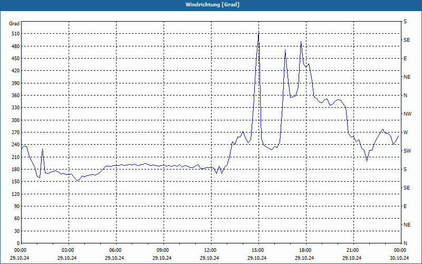This screenshot has height=264, width=422.
Task: Click the 30.10.24 date label
Action: coord(399,258)
